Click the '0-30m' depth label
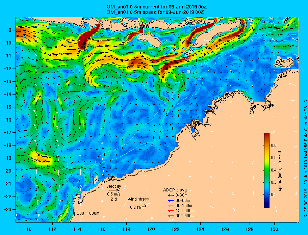308x235 pixels. 181,195
